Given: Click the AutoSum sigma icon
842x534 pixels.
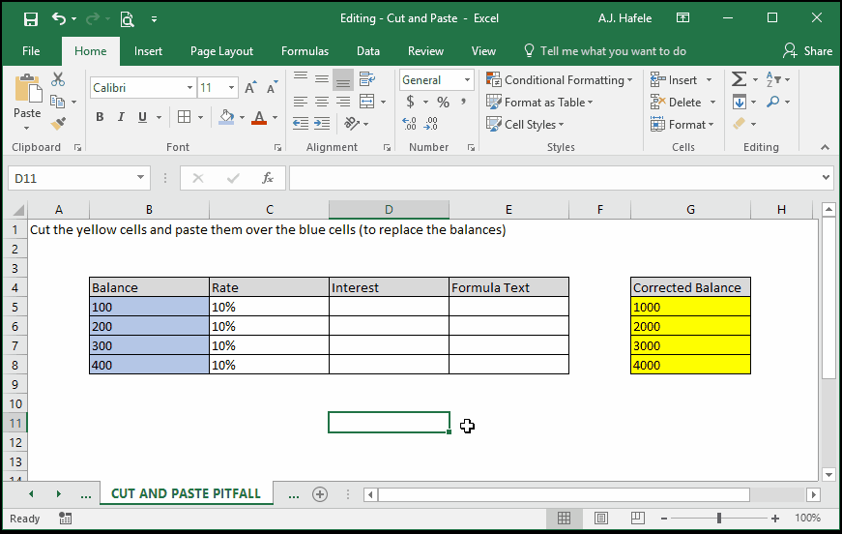Looking at the screenshot, I should coord(739,79).
